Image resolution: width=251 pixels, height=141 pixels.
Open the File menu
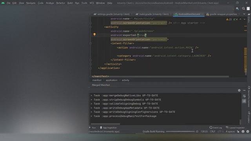click(9, 3)
